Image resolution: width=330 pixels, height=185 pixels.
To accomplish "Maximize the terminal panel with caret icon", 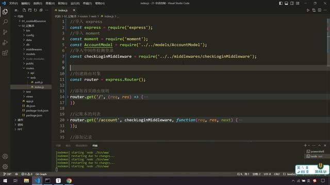I will coord(320,145).
